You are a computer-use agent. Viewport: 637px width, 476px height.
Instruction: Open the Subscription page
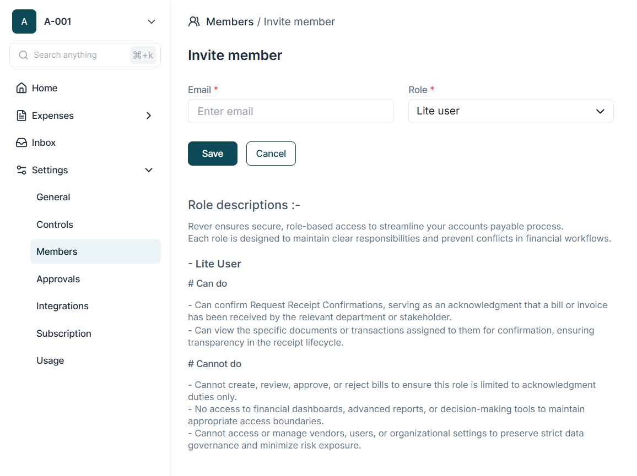64,333
